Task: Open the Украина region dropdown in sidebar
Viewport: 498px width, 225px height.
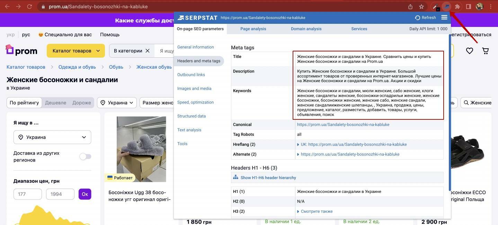Action: [x=52, y=137]
